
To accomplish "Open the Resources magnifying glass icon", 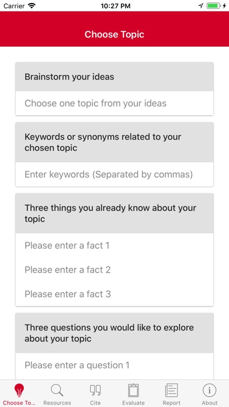I will click(57, 390).
